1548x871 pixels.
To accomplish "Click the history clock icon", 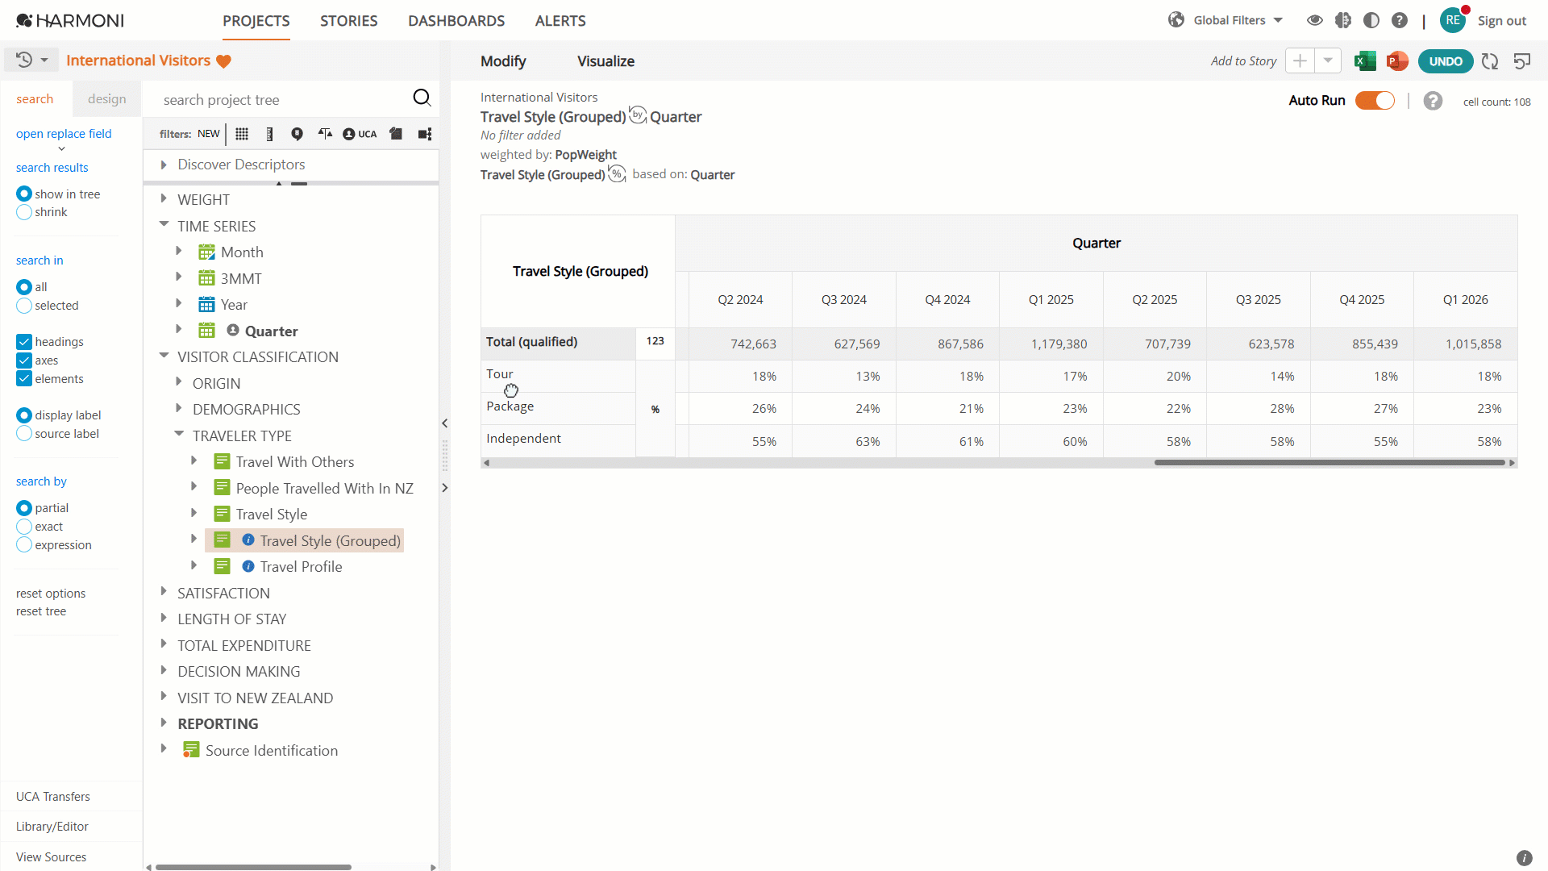I will [24, 60].
